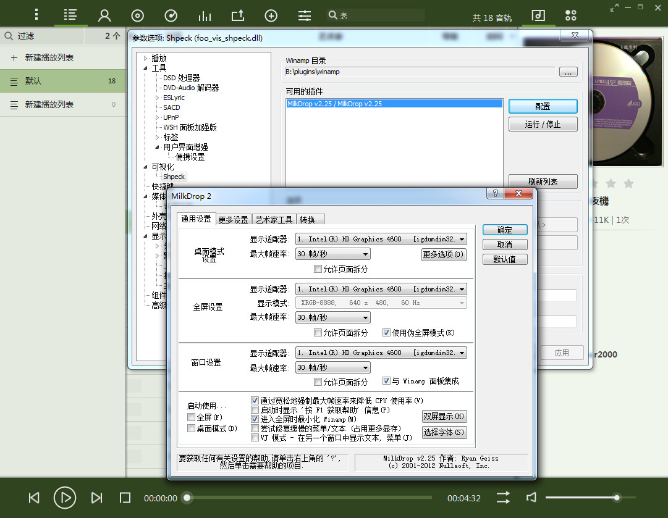Open the artist view icon
Viewport: 668px width, 518px height.
[x=104, y=15]
